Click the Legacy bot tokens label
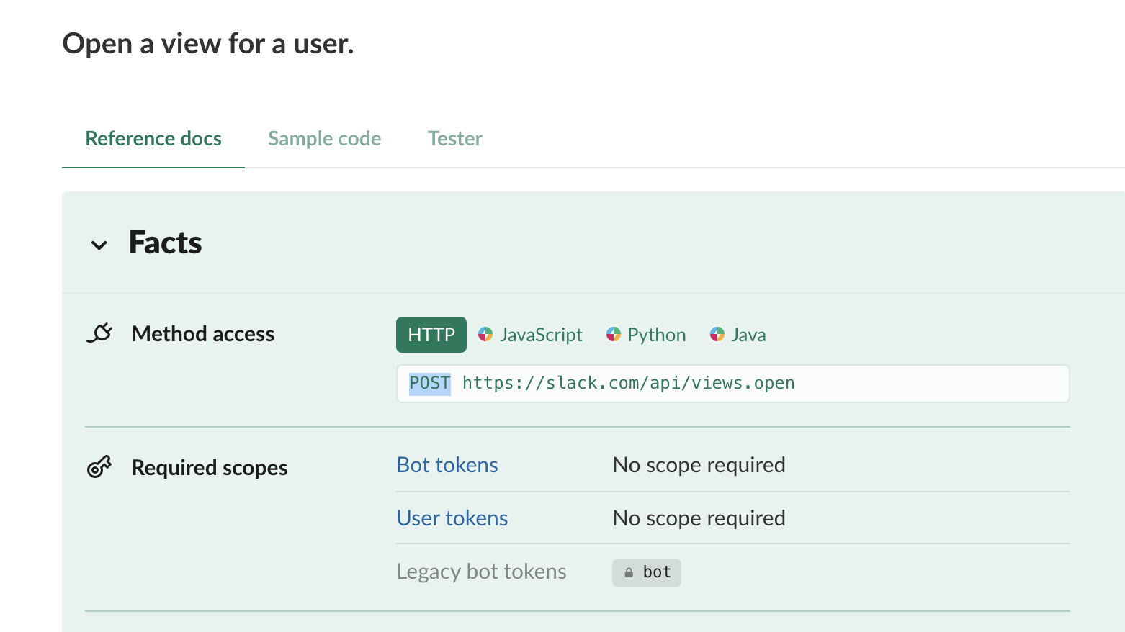 click(481, 572)
